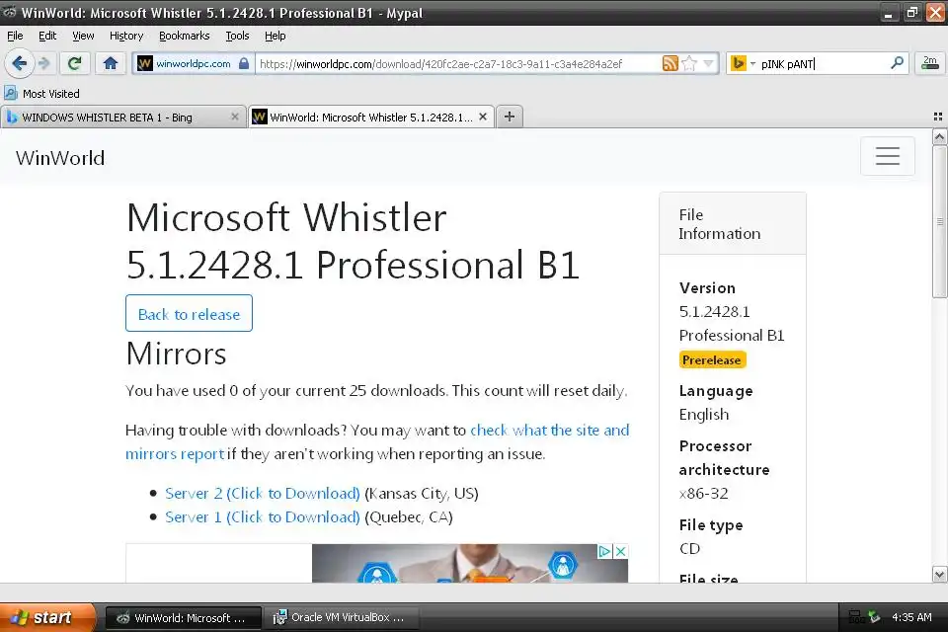Open the Home page button

click(x=110, y=63)
